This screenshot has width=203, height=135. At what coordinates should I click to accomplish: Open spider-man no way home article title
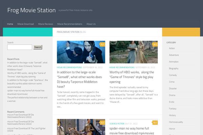132,131
